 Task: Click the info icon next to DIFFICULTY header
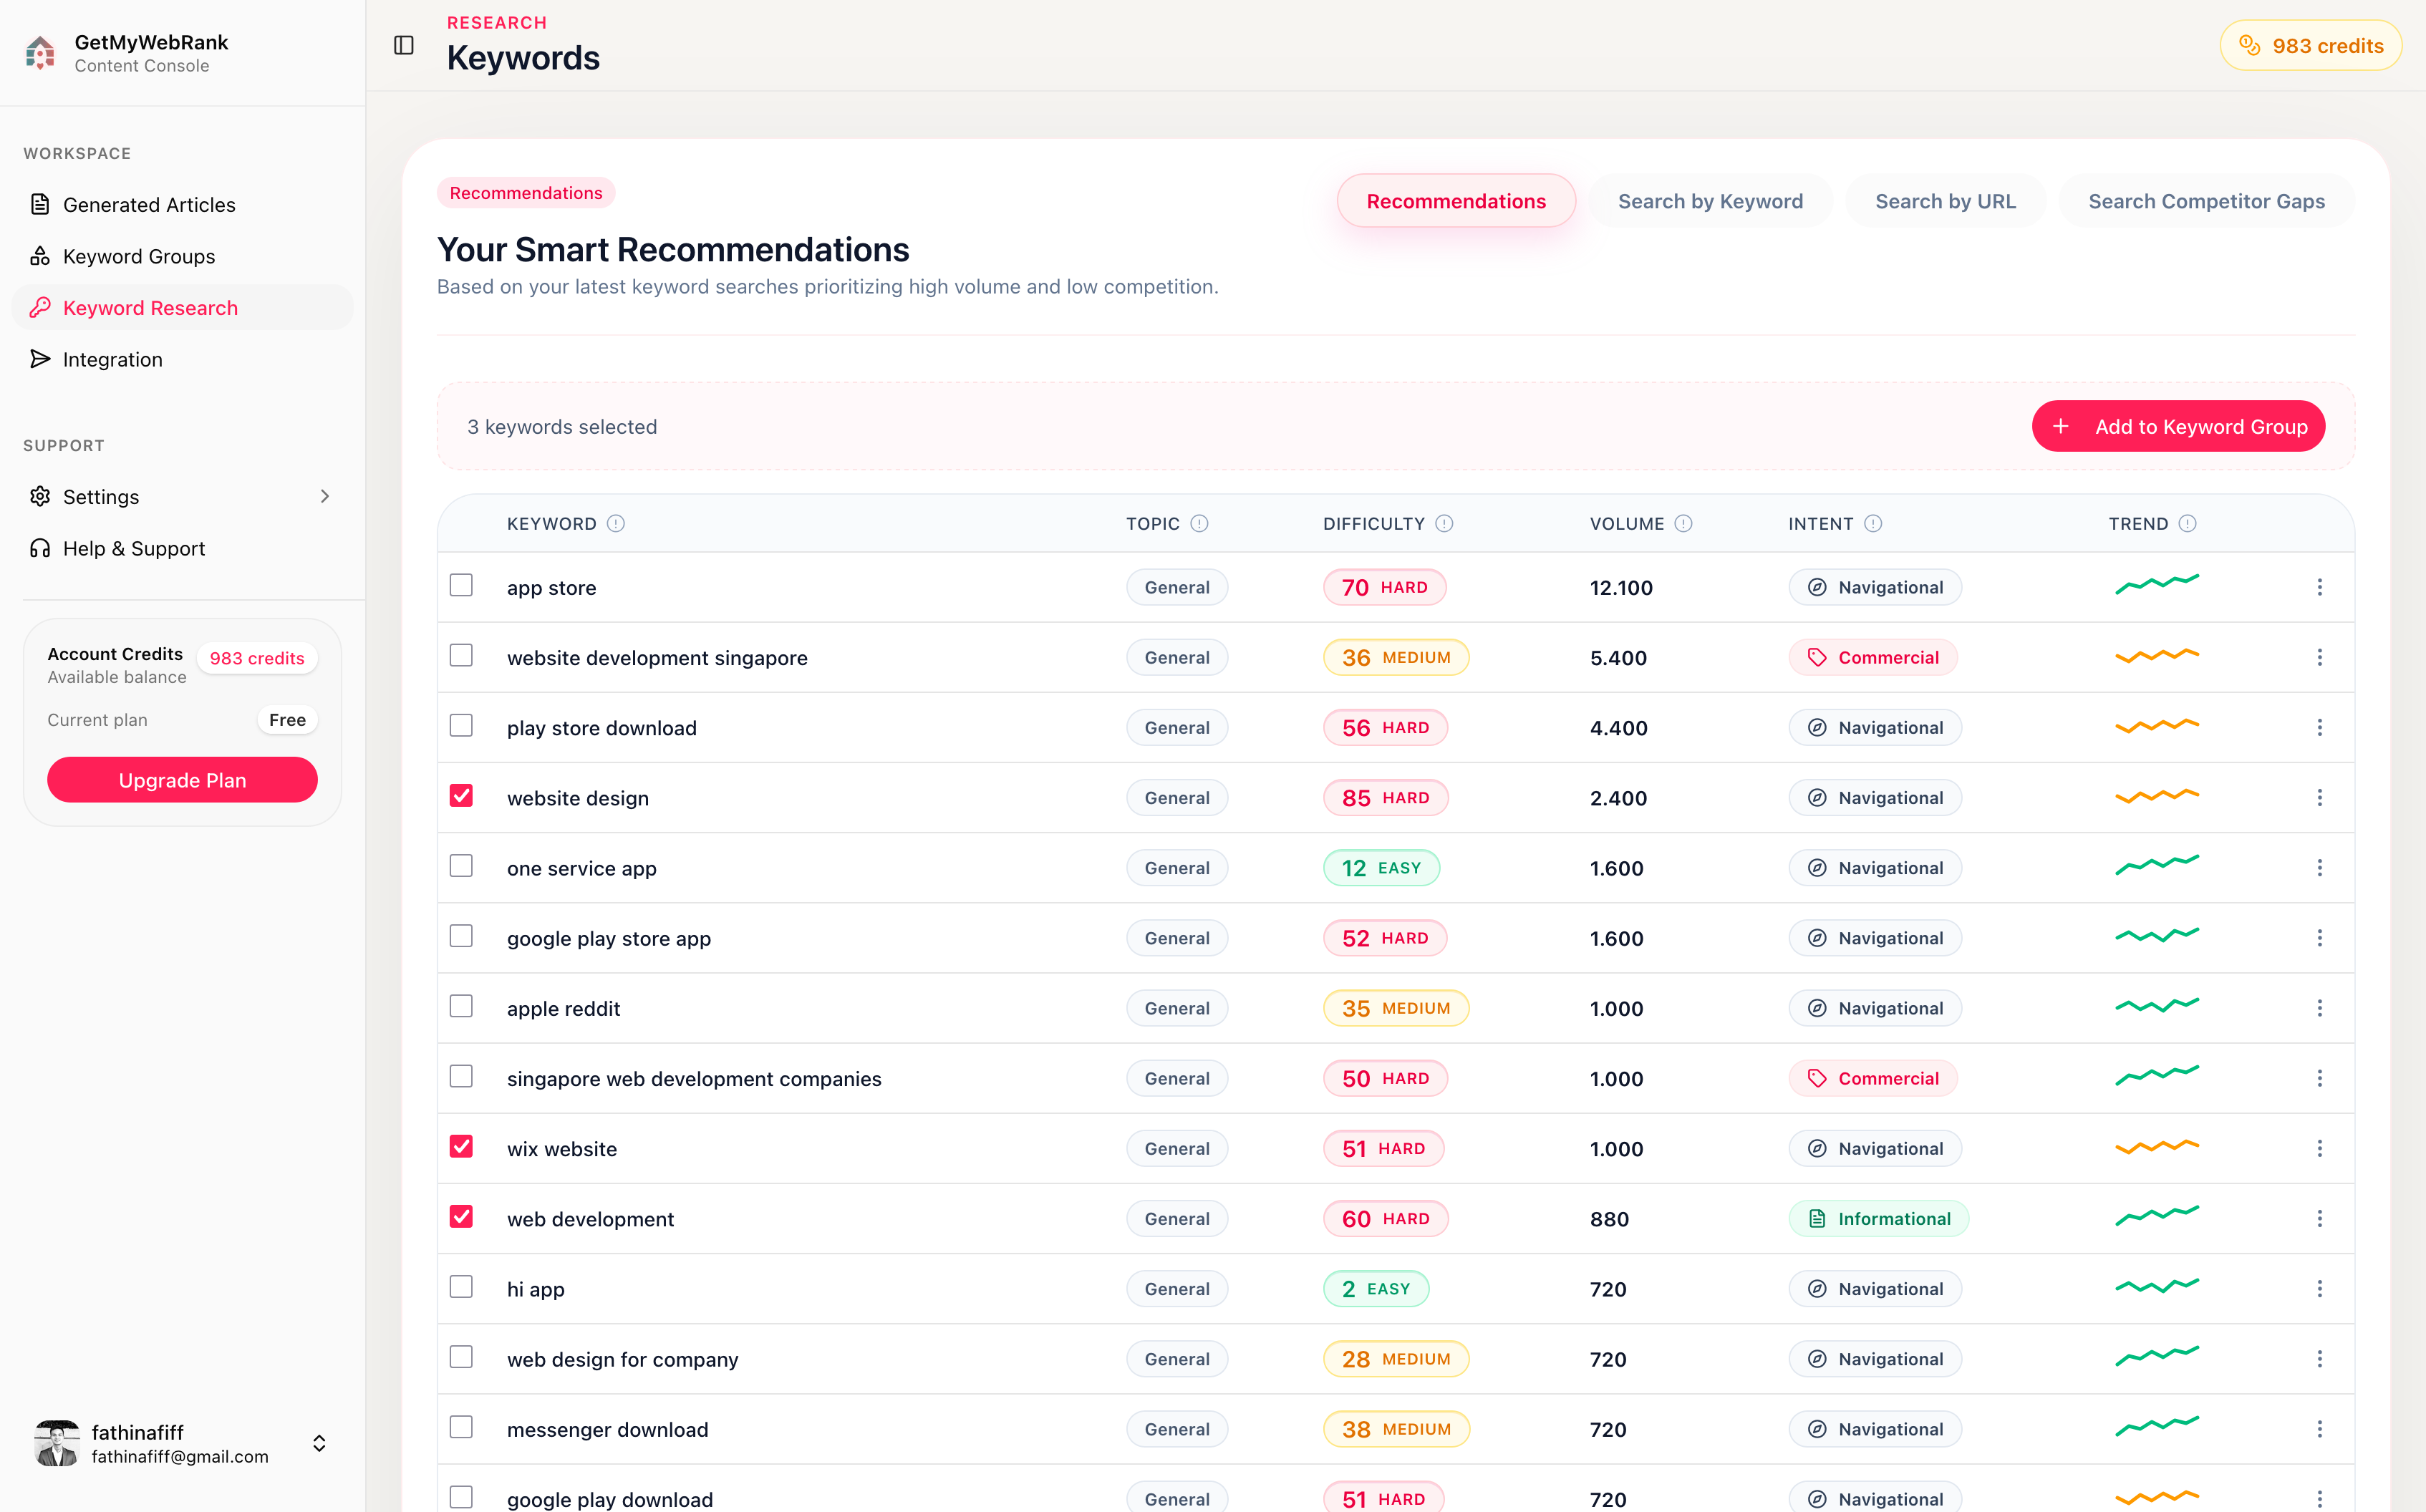(1443, 523)
